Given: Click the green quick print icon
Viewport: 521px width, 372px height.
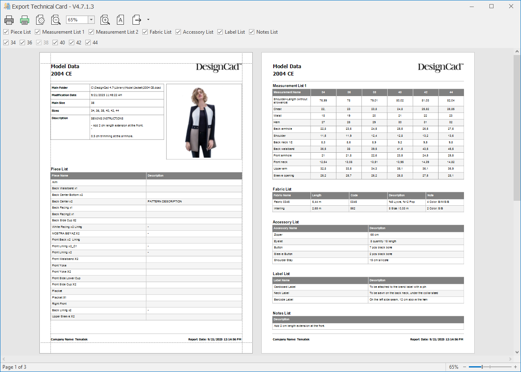Looking at the screenshot, I should point(25,20).
